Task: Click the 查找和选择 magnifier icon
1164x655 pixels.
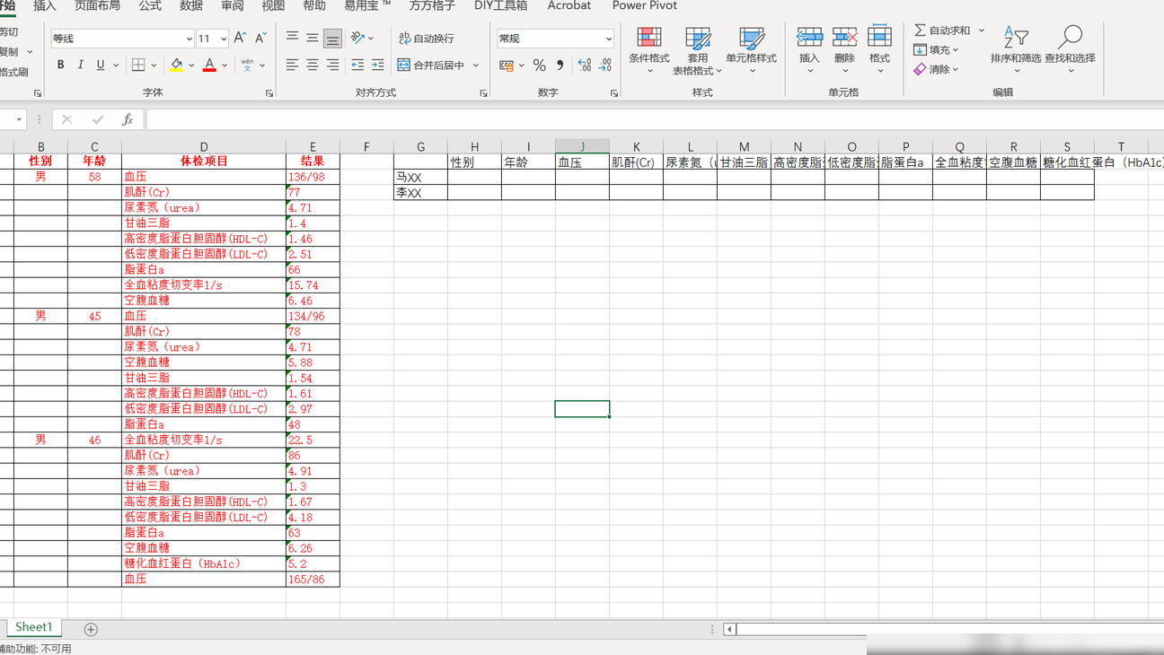Action: coord(1069,39)
